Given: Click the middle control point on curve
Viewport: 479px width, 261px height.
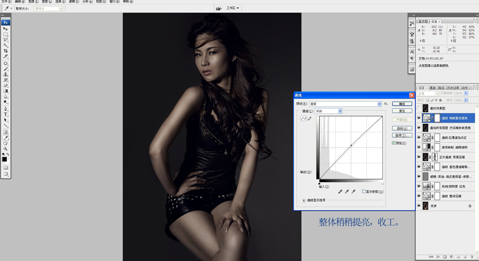Looking at the screenshot, I should click(x=351, y=146).
